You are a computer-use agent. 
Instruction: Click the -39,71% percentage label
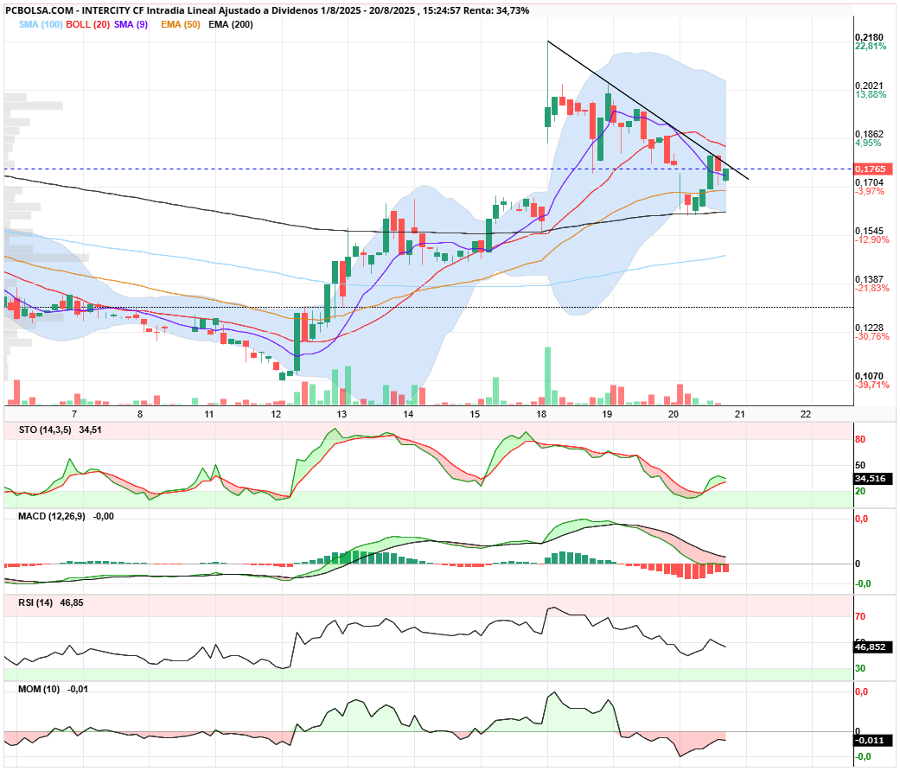pos(872,385)
